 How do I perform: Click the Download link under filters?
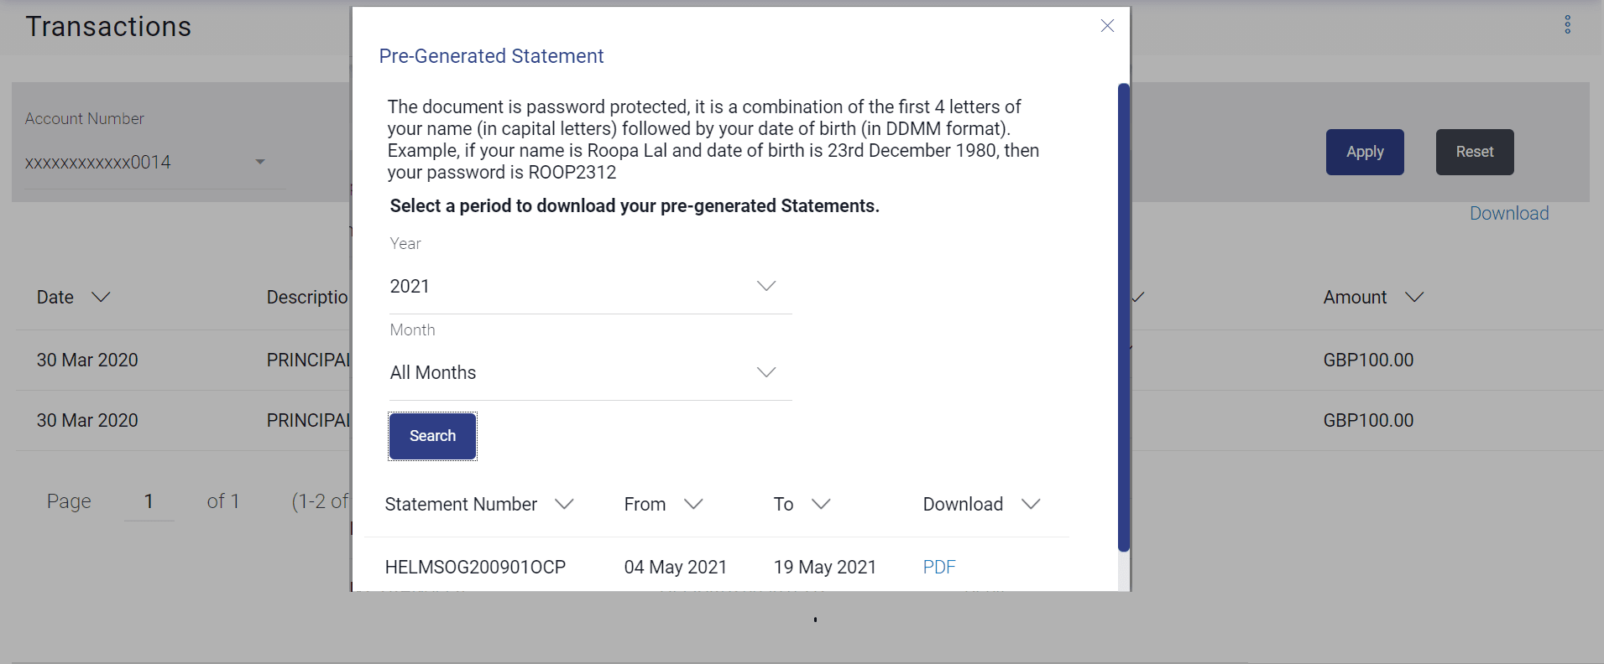[1508, 214]
